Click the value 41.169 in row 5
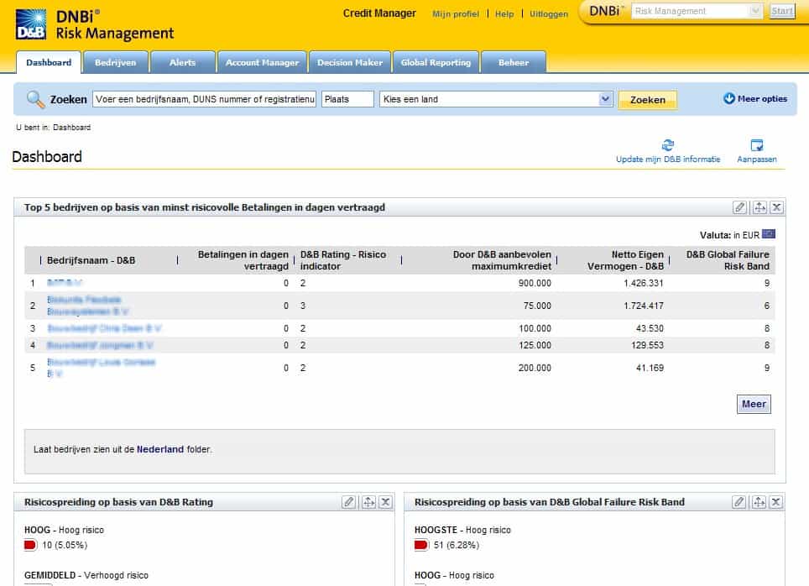This screenshot has width=809, height=586. [x=650, y=368]
